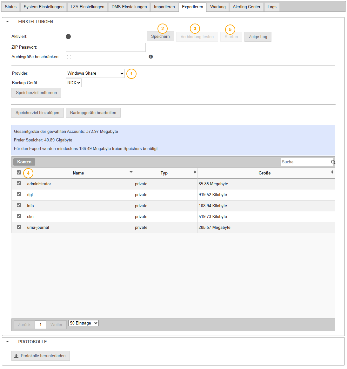Enable the Archivgröße beschränken checkbox
Image resolution: width=347 pixels, height=369 pixels.
coord(69,57)
